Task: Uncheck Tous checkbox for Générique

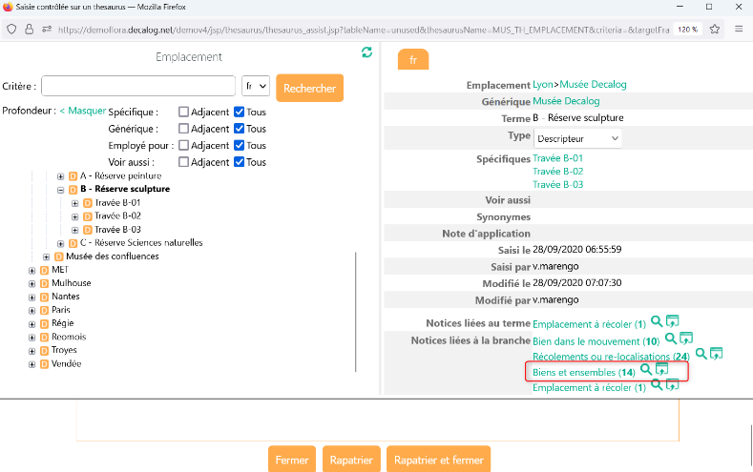Action: point(240,129)
